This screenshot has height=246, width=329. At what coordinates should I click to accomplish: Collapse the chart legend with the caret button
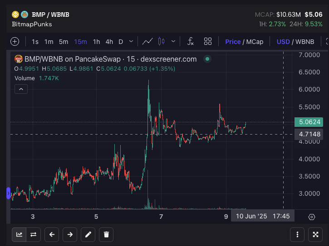pyautogui.click(x=21, y=89)
